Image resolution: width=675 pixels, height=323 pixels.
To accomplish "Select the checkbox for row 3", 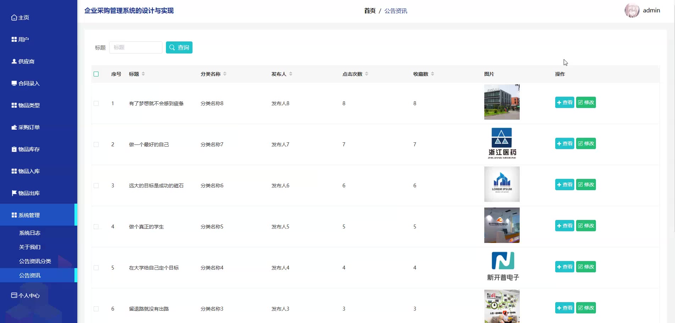I will coord(96,186).
